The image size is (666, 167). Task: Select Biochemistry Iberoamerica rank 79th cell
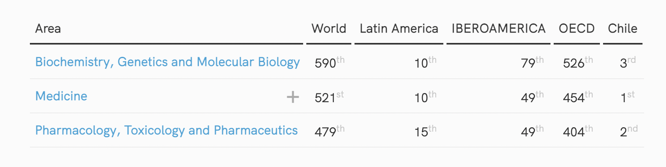click(532, 62)
